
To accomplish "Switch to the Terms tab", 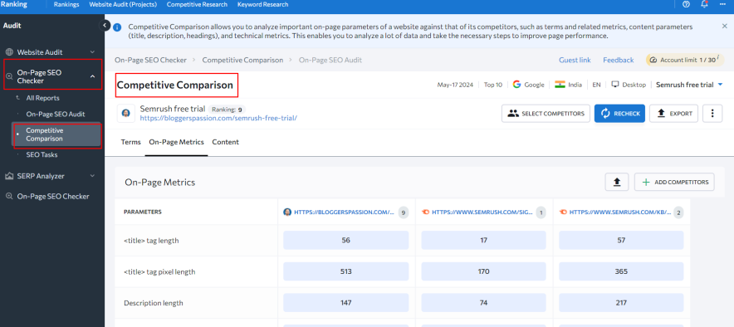I will pyautogui.click(x=130, y=142).
